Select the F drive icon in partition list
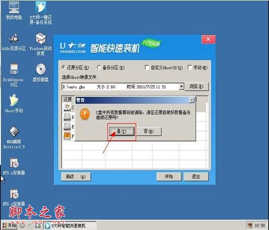The height and width of the screenshot is (230, 269). [67, 136]
